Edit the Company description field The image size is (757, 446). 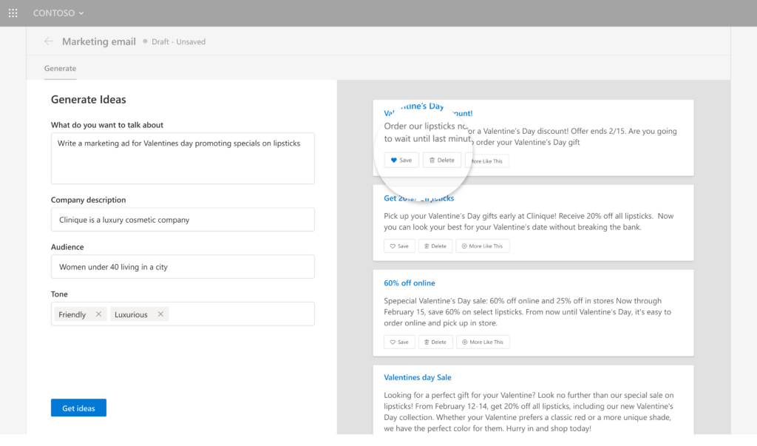pyautogui.click(x=183, y=220)
